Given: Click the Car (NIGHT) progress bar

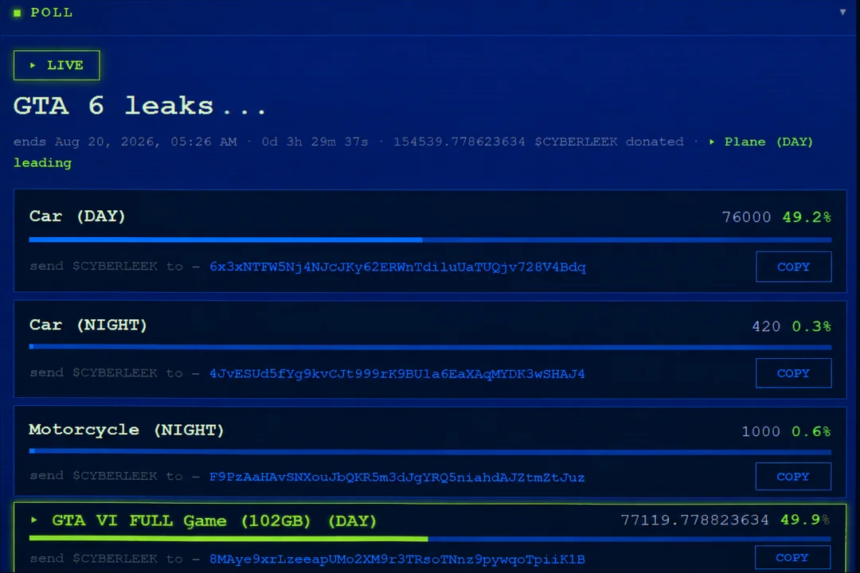Looking at the screenshot, I should 430,346.
